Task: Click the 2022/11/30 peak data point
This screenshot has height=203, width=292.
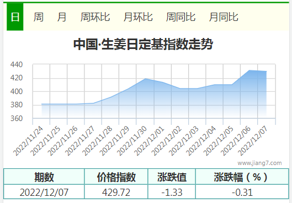Action: (x=145, y=79)
